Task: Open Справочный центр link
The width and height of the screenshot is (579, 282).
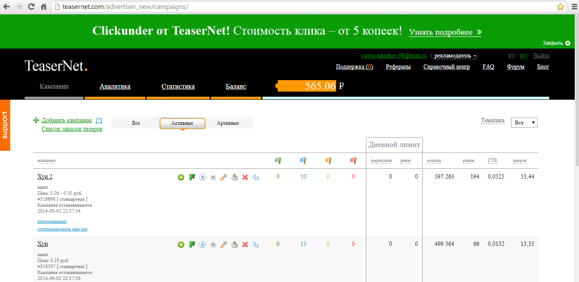Action: [446, 67]
